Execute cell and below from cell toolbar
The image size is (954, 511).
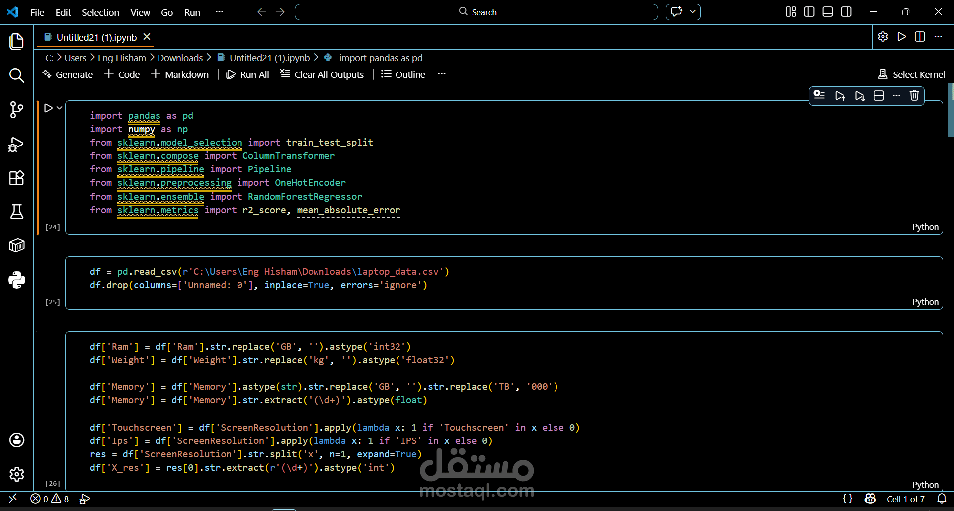(860, 96)
